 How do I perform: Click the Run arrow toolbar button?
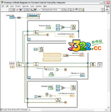[10, 10]
